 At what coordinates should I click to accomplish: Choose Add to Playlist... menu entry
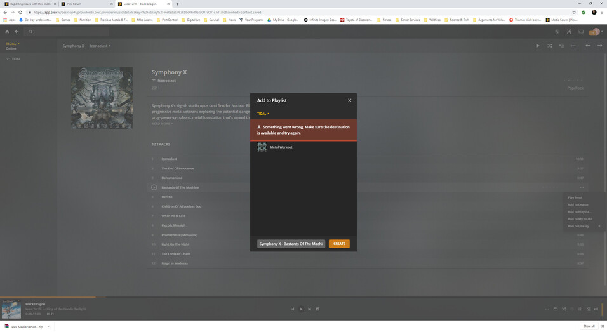pyautogui.click(x=580, y=211)
